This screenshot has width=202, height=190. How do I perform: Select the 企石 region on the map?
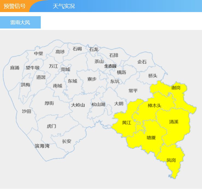click(142, 62)
